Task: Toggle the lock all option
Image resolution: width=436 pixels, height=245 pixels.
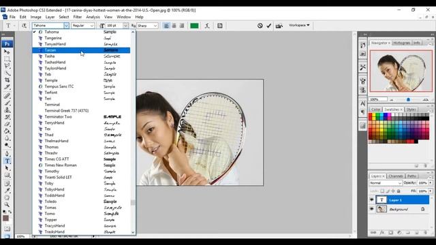Action: click(399, 191)
